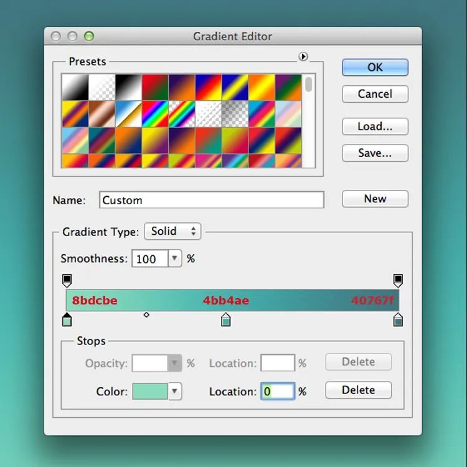This screenshot has height=467, width=467.
Task: Select the Blue, Red, Yellow preset
Action: coord(209,87)
